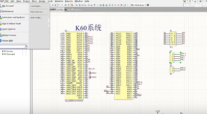Click the selected P4 header component
Viewport: 207px width, 114px height.
172,57
